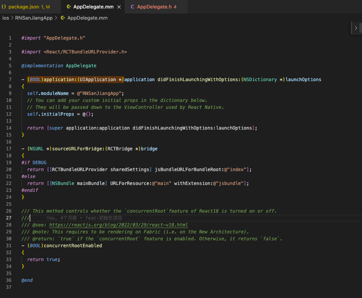Open the ios breadcrumb dropdown

(6, 18)
